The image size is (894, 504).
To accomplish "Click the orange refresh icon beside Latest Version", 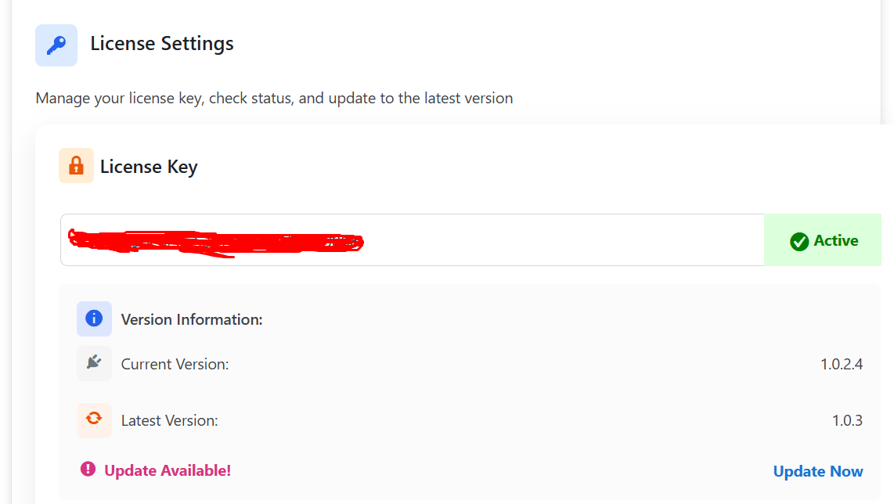I will coord(94,419).
